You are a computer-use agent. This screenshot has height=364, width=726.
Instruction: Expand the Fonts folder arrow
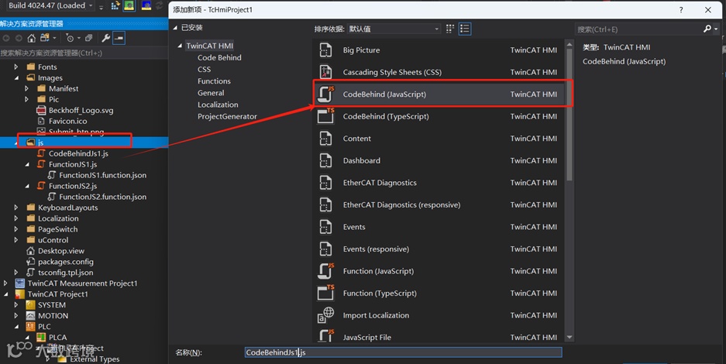pos(16,67)
